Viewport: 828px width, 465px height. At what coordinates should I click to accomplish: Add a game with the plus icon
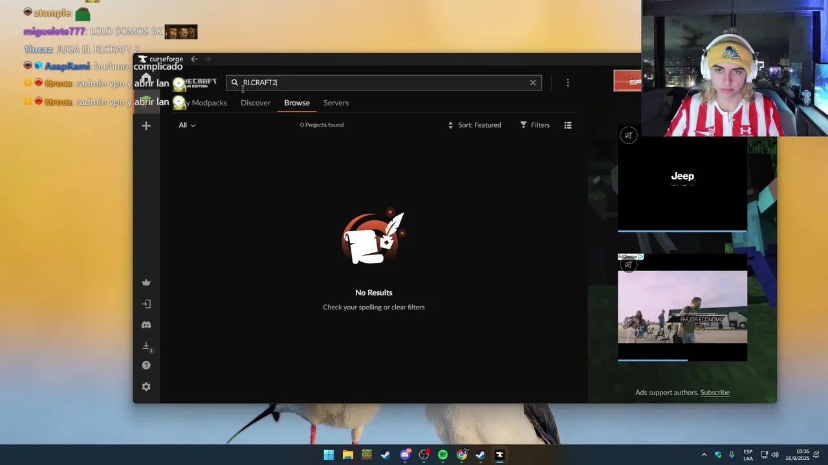click(146, 126)
